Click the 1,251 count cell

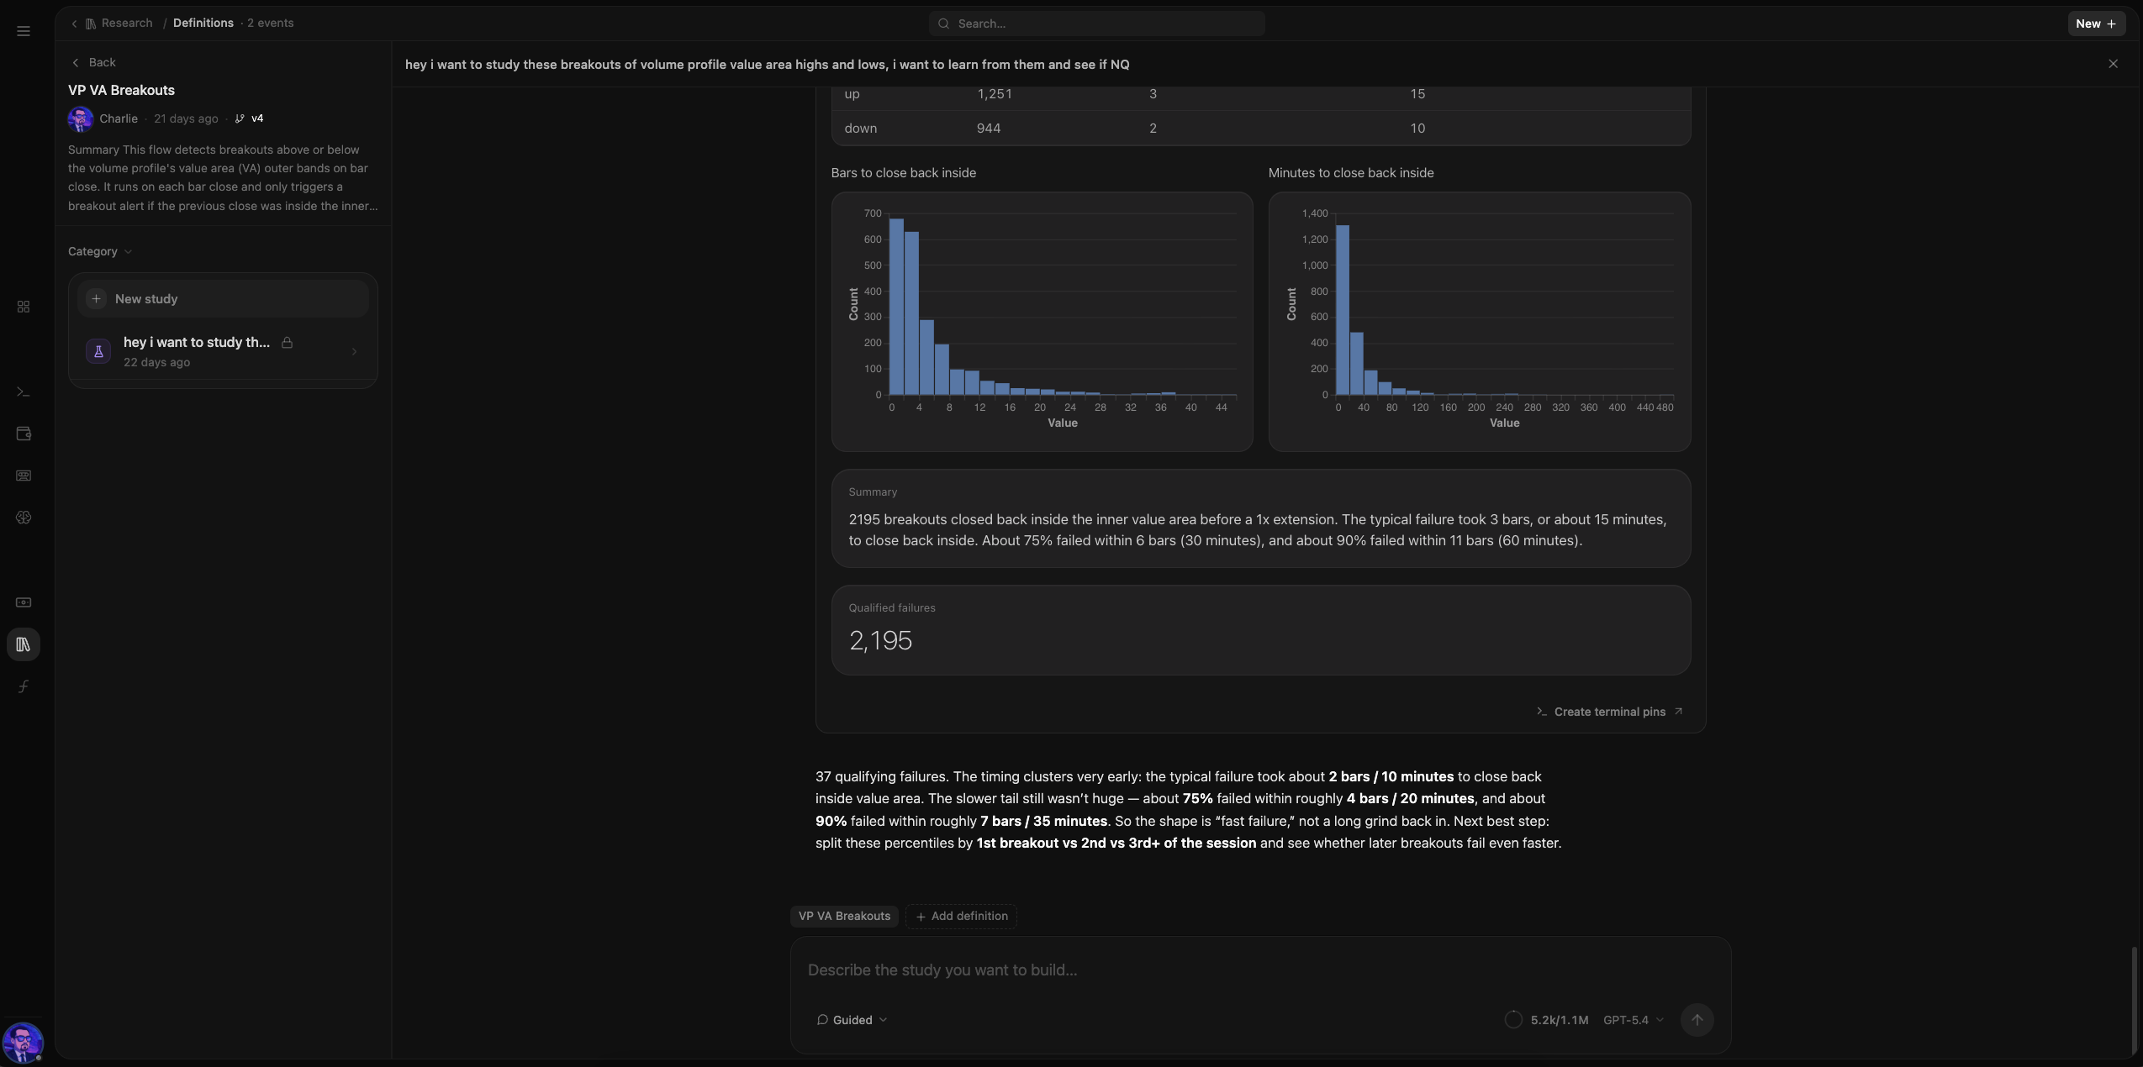pyautogui.click(x=995, y=94)
